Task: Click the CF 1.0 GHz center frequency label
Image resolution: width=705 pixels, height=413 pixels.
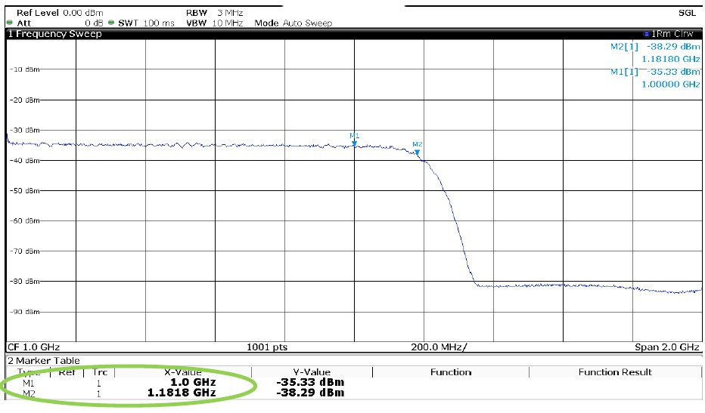Action: click(x=33, y=347)
